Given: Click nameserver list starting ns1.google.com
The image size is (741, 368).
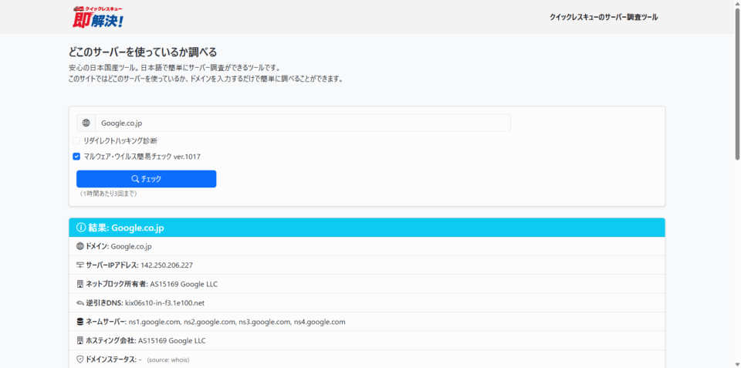Looking at the screenshot, I should pos(237,322).
